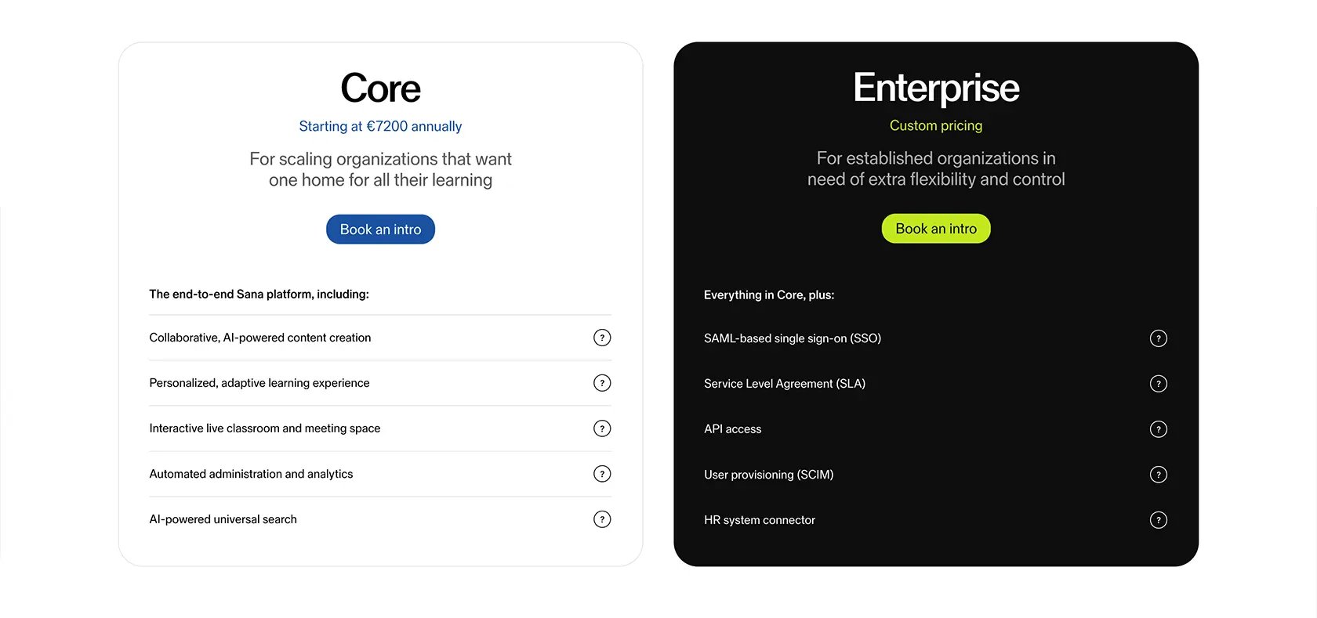Click help icon for AI-powered universal search
Screen dimensions: 1317x618
point(602,519)
